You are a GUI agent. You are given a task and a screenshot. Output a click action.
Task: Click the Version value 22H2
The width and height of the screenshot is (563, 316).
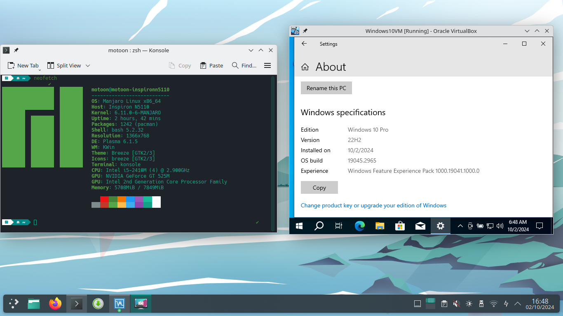(x=354, y=140)
